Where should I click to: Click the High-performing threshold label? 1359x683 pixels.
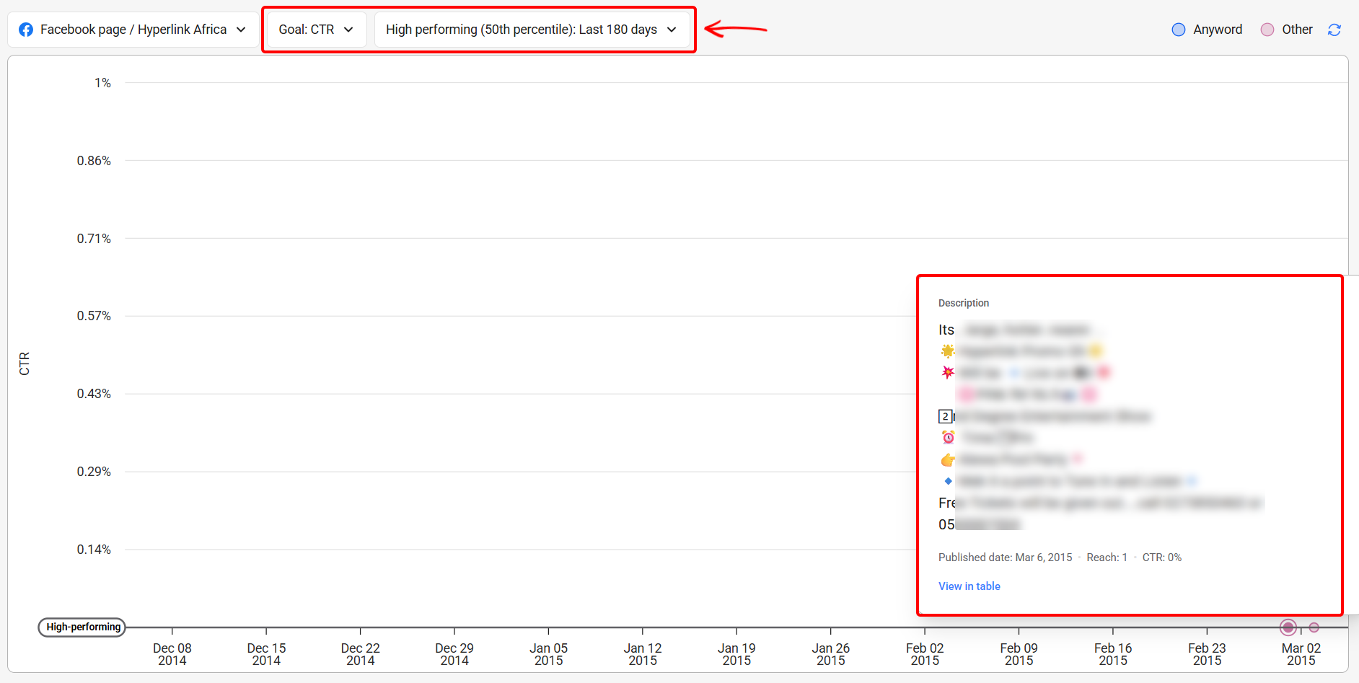(x=82, y=627)
